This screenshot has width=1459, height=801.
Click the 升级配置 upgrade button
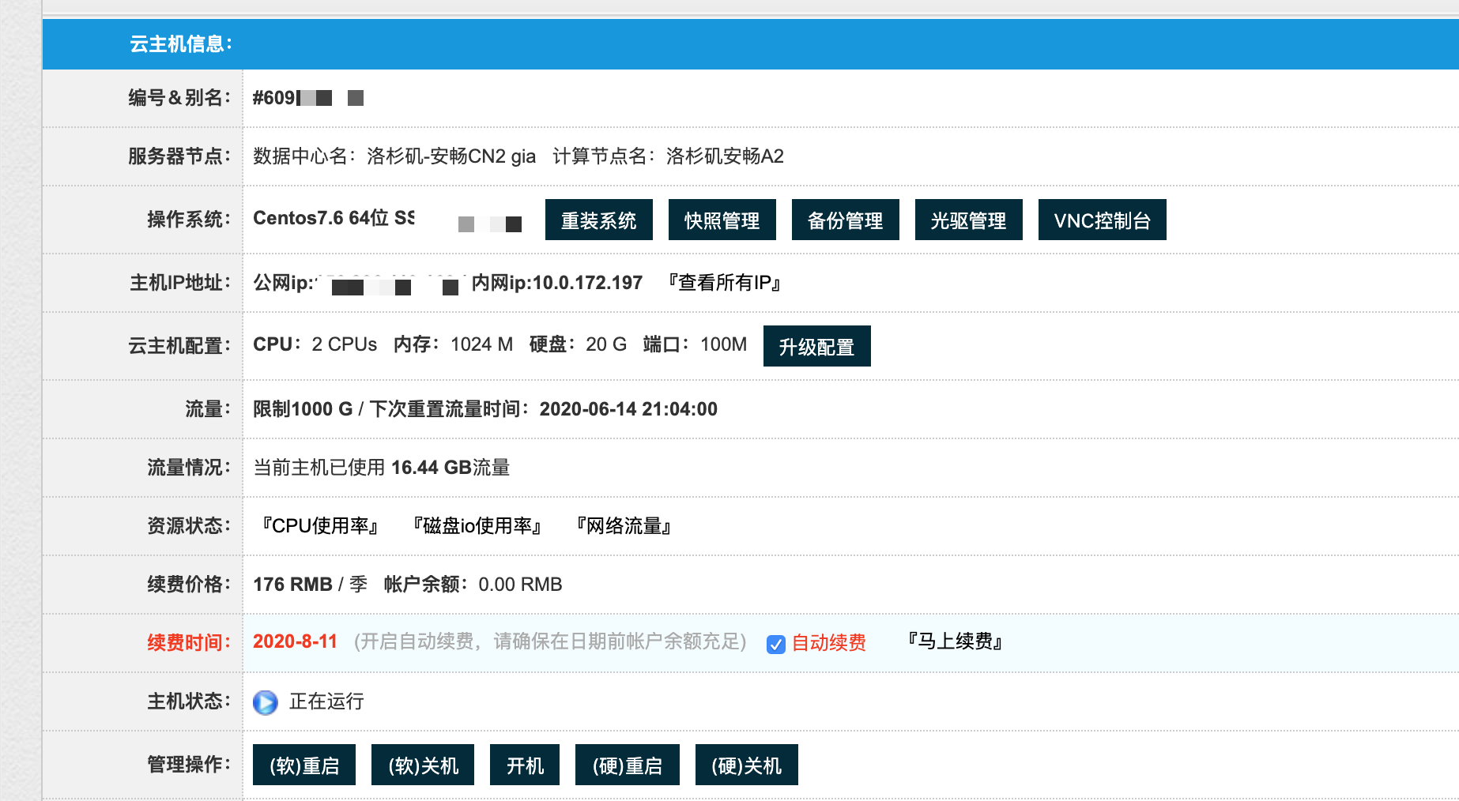pyautogui.click(x=816, y=347)
